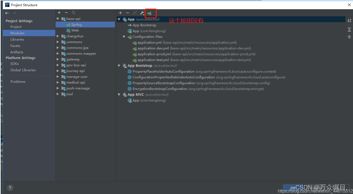Image resolution: width=353 pixels, height=194 pixels.
Task: Remove selected module with minus icon
Action: pos(66,13)
